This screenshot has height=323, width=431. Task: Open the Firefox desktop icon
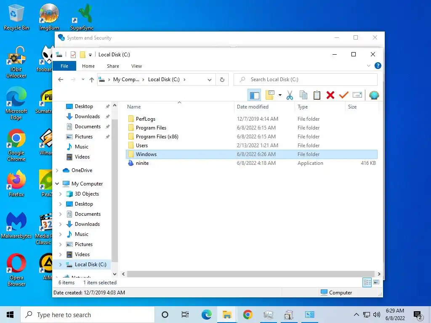point(16,183)
